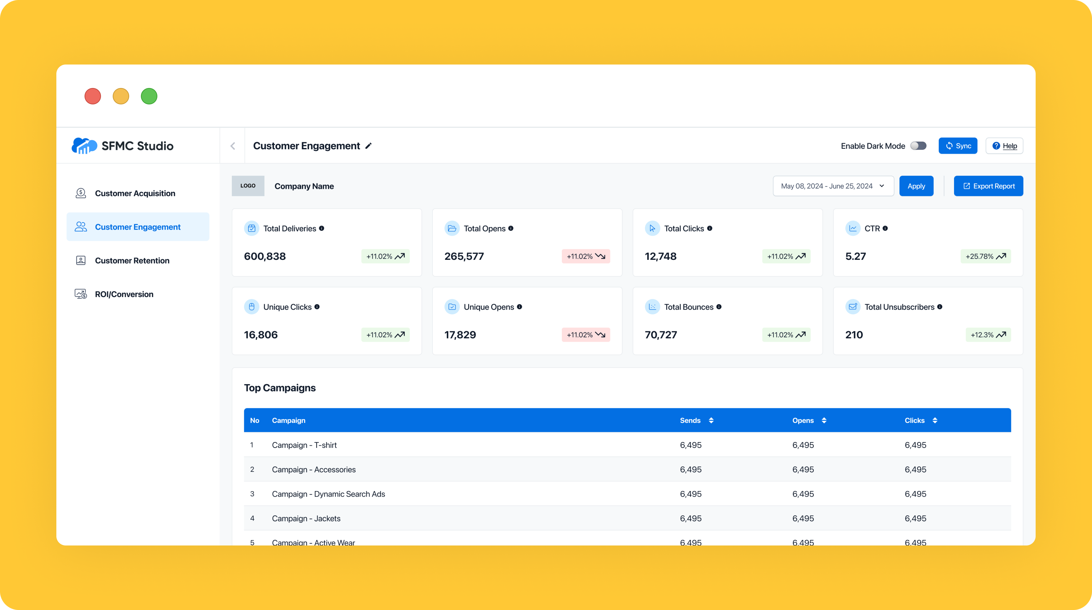
Task: Click the Unique Opens info icon
Action: click(x=519, y=307)
